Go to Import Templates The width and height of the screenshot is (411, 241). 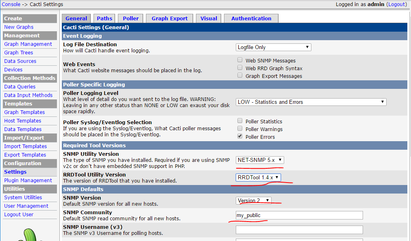pos(26,146)
